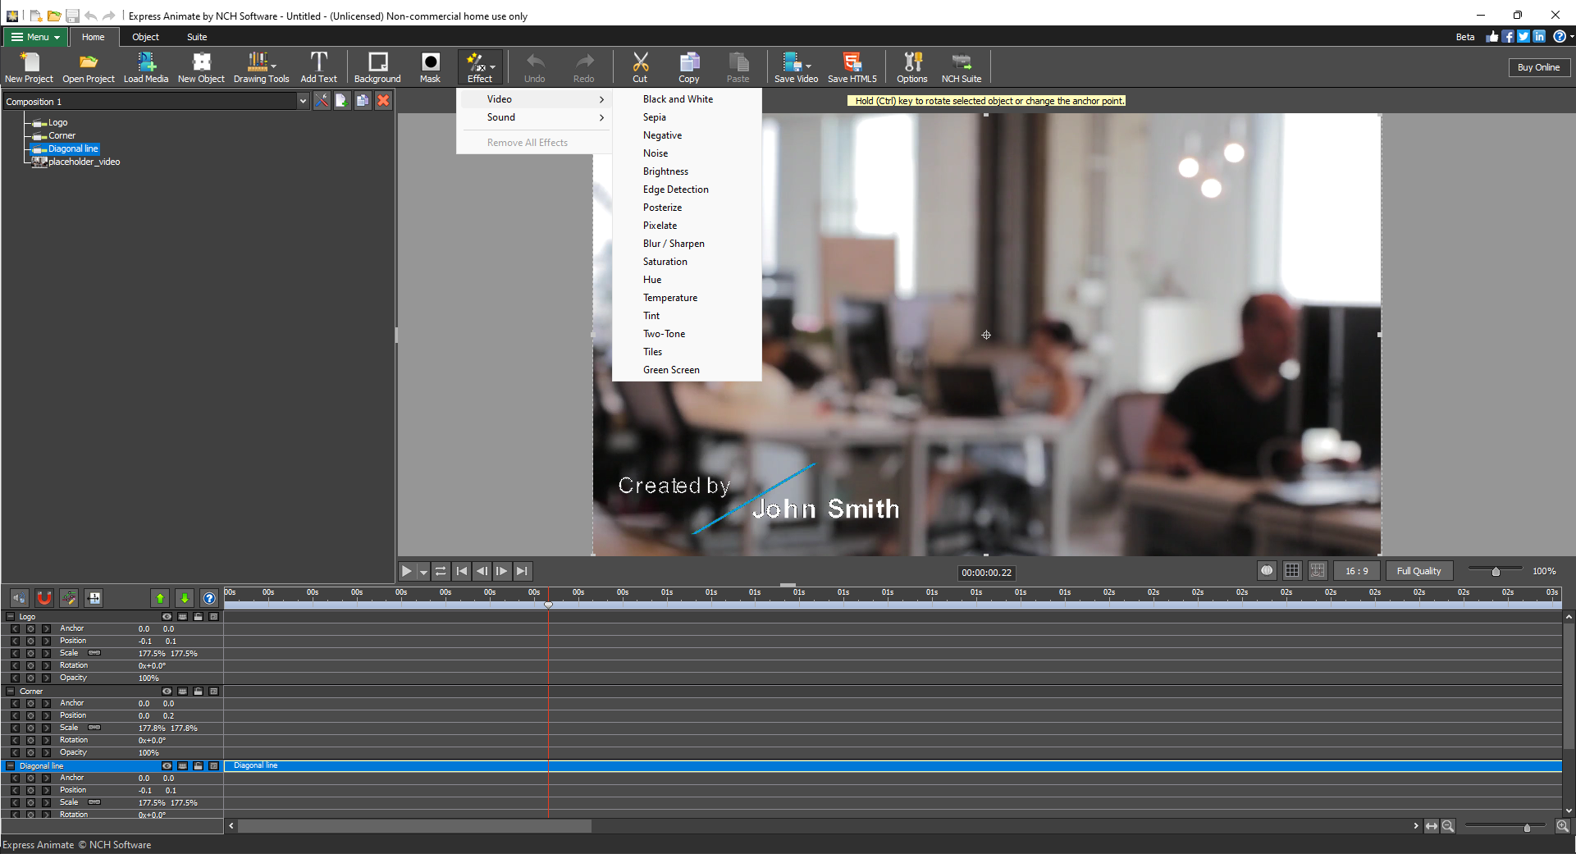
Task: Open the Load Media tool
Action: point(146,66)
